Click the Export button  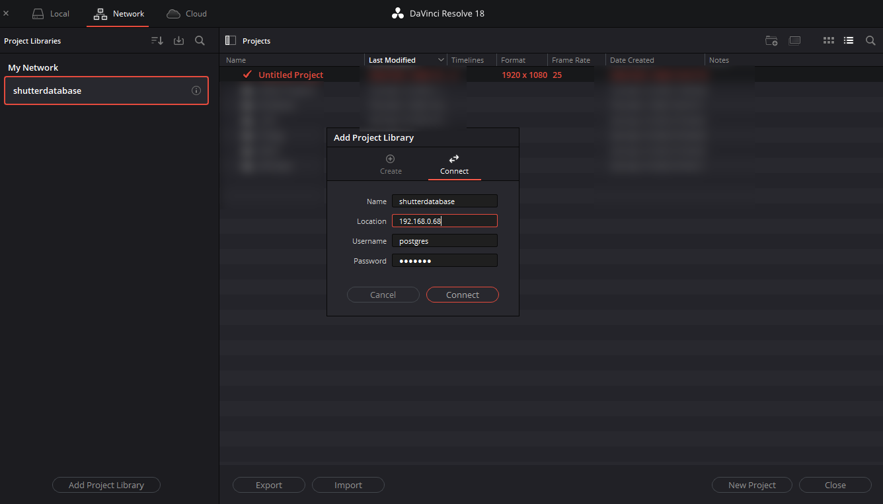pyautogui.click(x=269, y=485)
